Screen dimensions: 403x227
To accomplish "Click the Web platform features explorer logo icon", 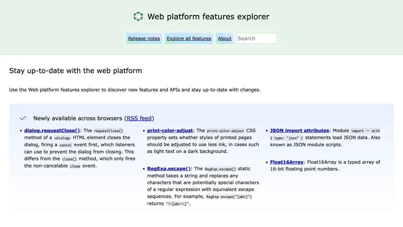I will (138, 16).
